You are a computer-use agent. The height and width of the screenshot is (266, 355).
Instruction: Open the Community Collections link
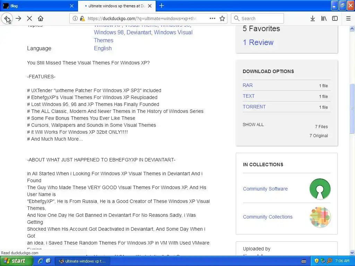[x=268, y=217]
